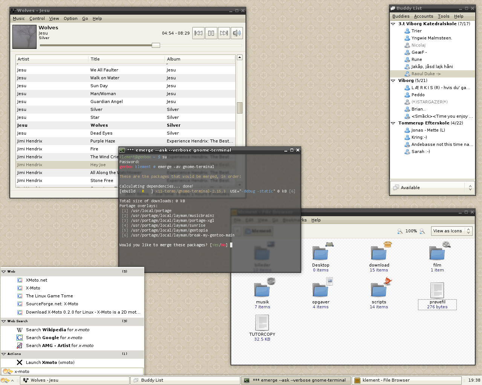This screenshot has height=385, width=482.
Task: Open the film folder icon
Action: (x=437, y=252)
